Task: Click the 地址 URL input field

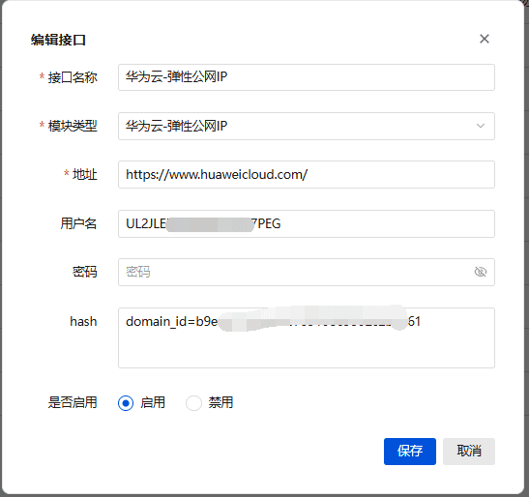Action: pos(307,174)
